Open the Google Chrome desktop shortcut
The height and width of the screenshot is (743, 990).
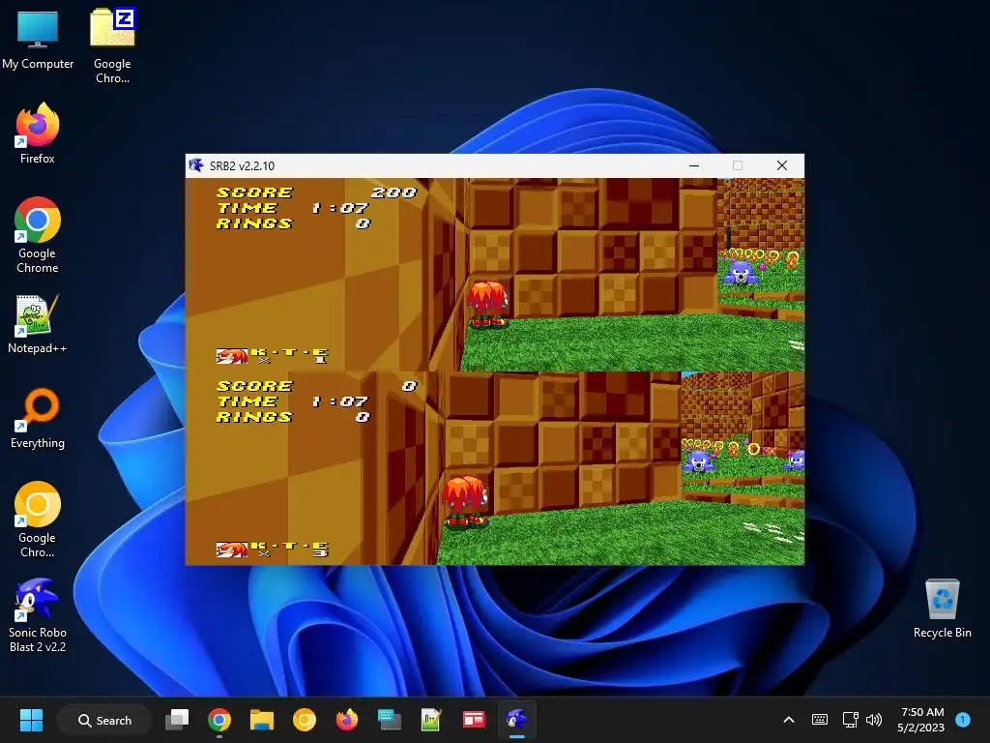pos(38,235)
